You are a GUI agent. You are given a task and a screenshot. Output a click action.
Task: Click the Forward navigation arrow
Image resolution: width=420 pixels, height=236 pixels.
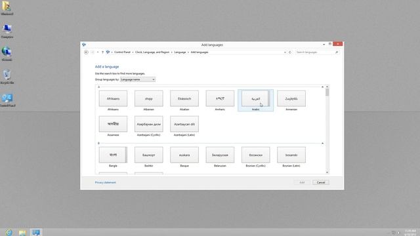93,52
